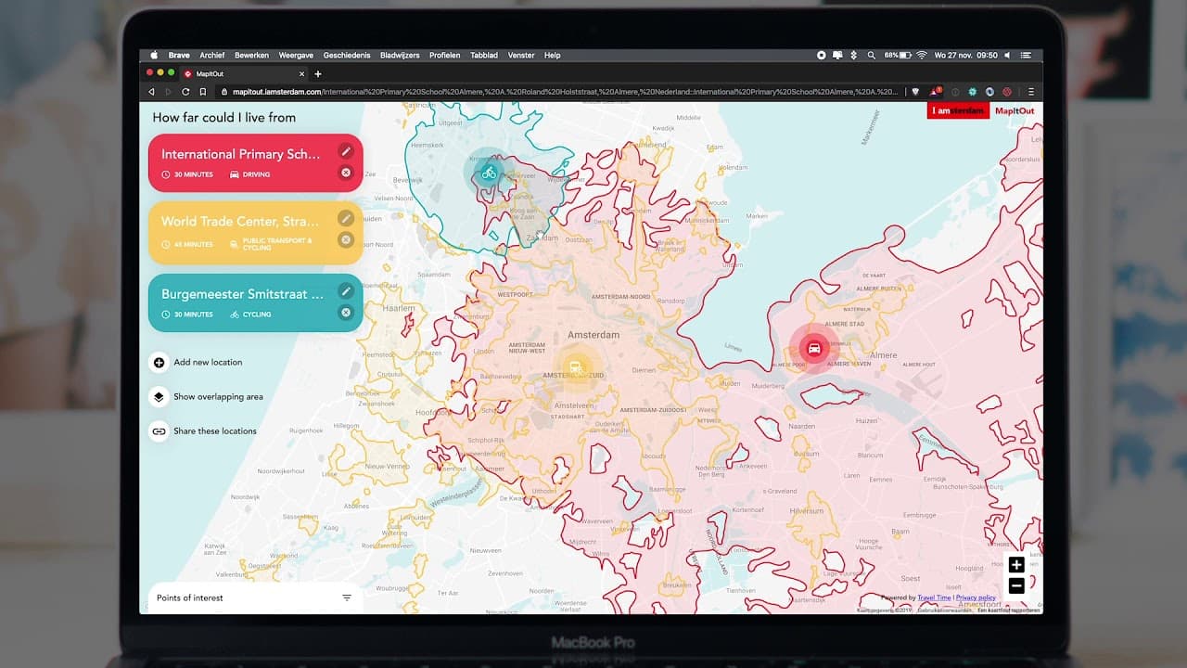Click the plus icon beside Add new location

[x=158, y=363]
